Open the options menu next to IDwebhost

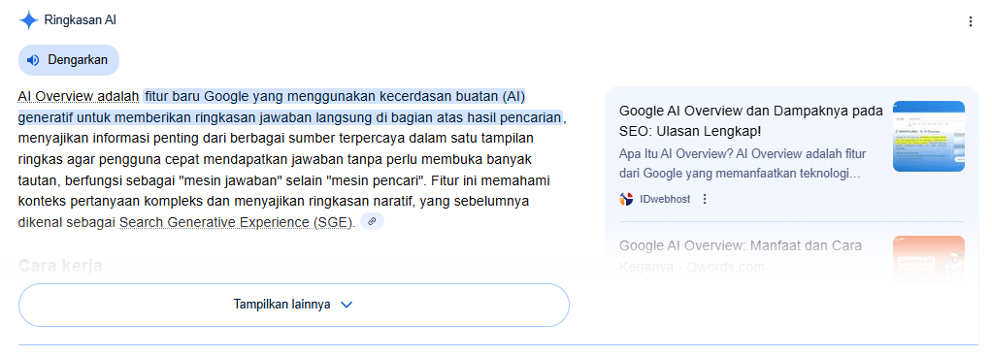(x=705, y=199)
